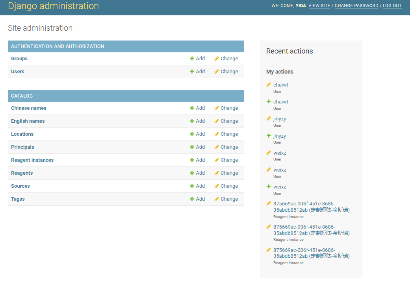Click pencil icon in Principals row
Viewport: 410px width, 290px height.
(217, 147)
